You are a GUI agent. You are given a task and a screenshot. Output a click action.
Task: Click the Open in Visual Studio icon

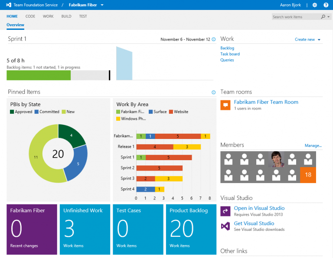pos(225,211)
